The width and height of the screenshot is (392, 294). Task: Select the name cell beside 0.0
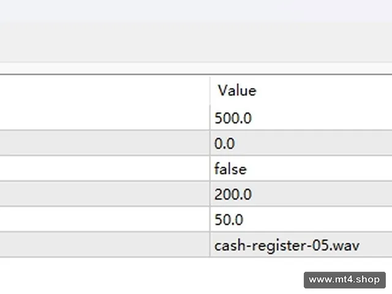click(x=105, y=143)
